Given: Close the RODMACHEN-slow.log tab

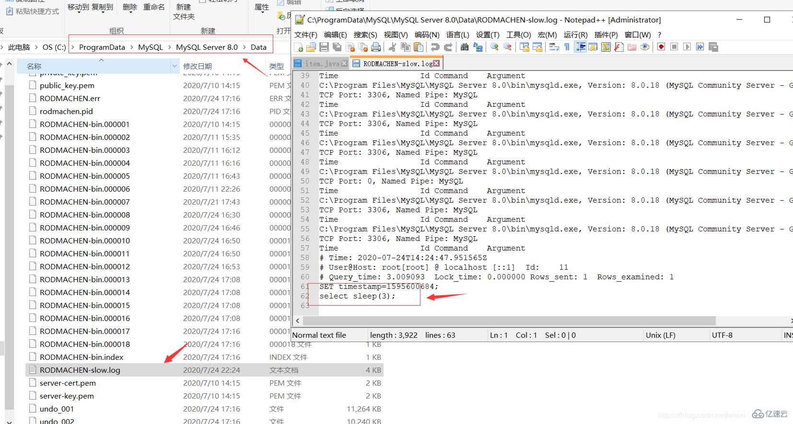Looking at the screenshot, I should (x=437, y=63).
